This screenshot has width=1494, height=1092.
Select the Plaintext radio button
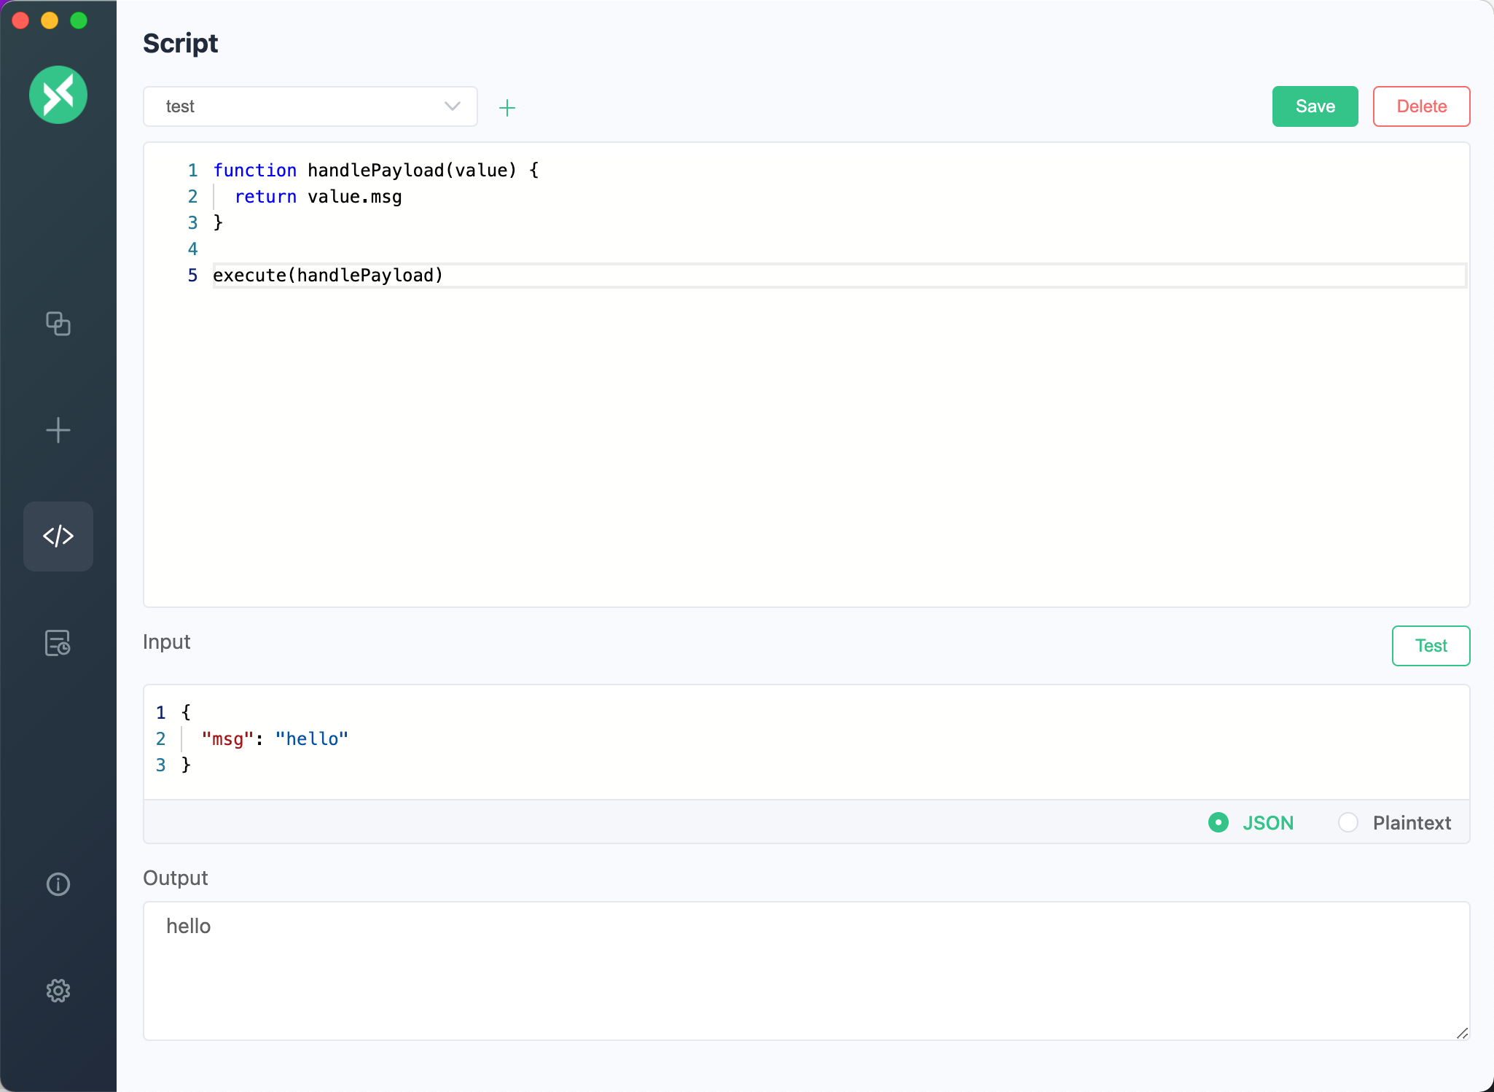click(1348, 822)
